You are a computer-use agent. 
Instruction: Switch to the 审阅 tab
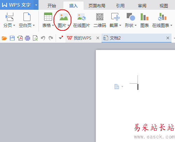click(142, 6)
